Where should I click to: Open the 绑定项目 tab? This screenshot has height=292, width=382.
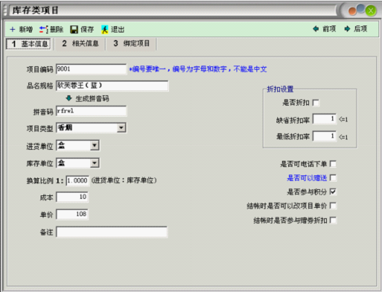tap(132, 43)
